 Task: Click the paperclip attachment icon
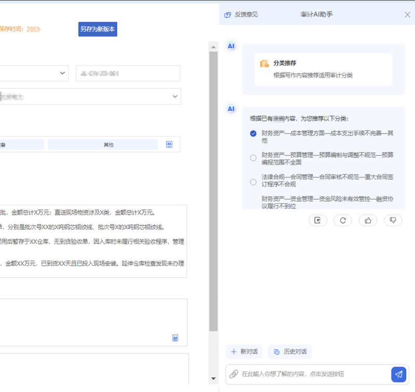[233, 374]
